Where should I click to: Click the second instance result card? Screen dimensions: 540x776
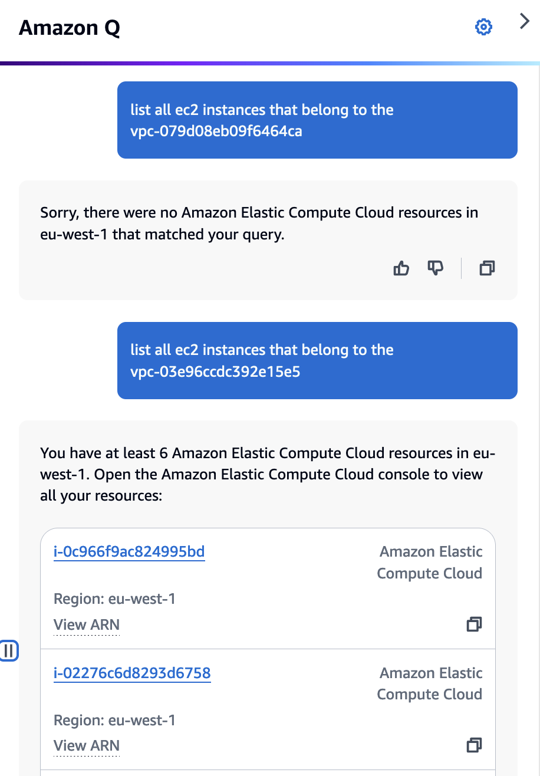pos(268,708)
